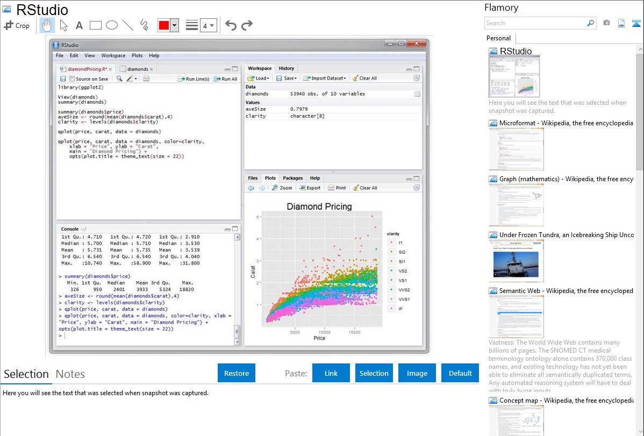
Task: Redo the last annotation
Action: tap(247, 25)
